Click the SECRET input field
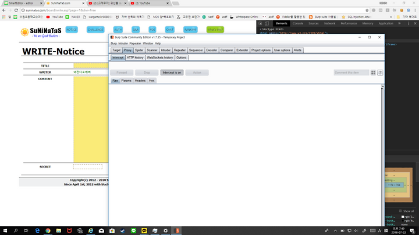419x235 pixels. [88, 167]
